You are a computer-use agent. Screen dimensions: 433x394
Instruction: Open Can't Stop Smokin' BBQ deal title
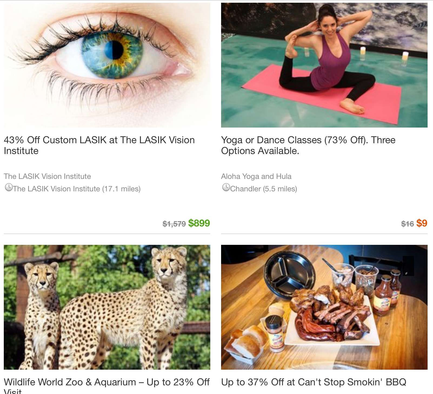(314, 382)
